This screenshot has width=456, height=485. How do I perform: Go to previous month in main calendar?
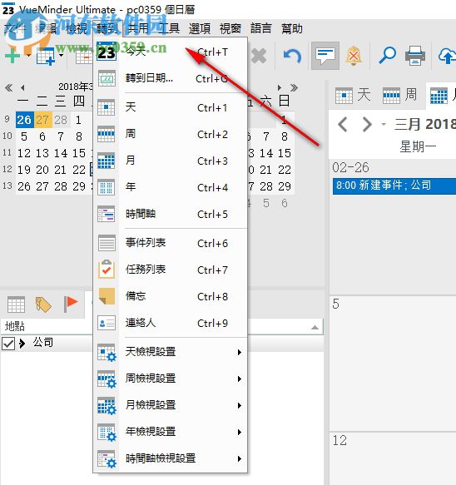[x=343, y=125]
